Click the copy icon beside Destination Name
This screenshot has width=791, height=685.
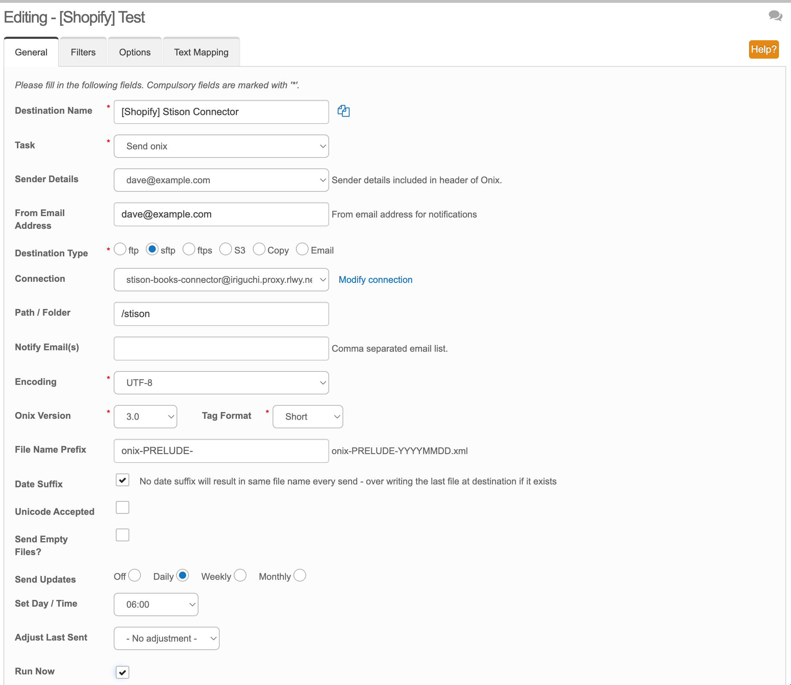[343, 111]
